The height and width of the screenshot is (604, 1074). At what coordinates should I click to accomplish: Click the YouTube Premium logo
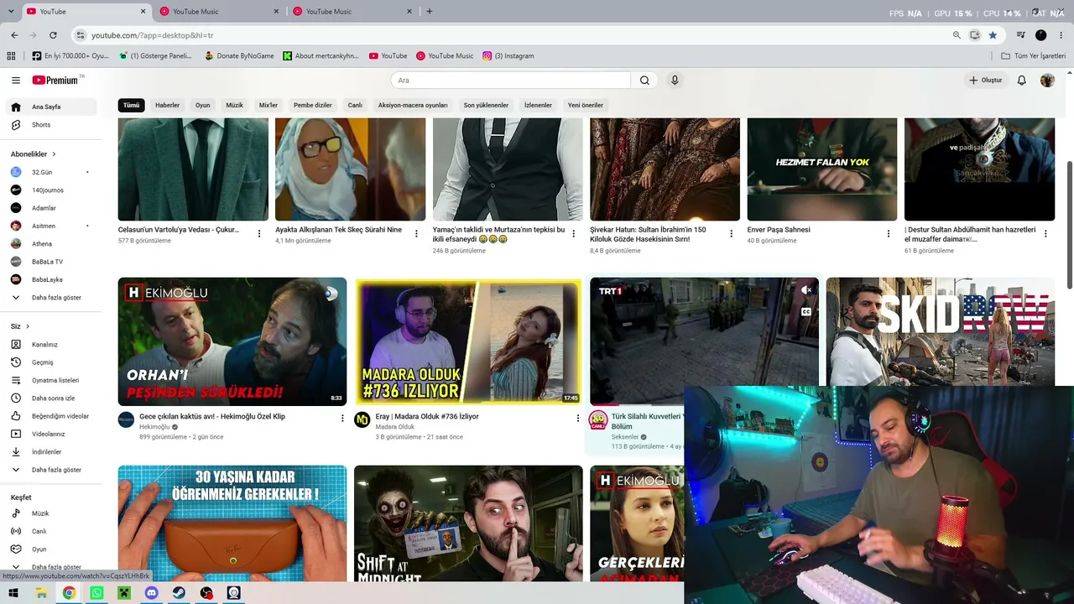click(57, 81)
